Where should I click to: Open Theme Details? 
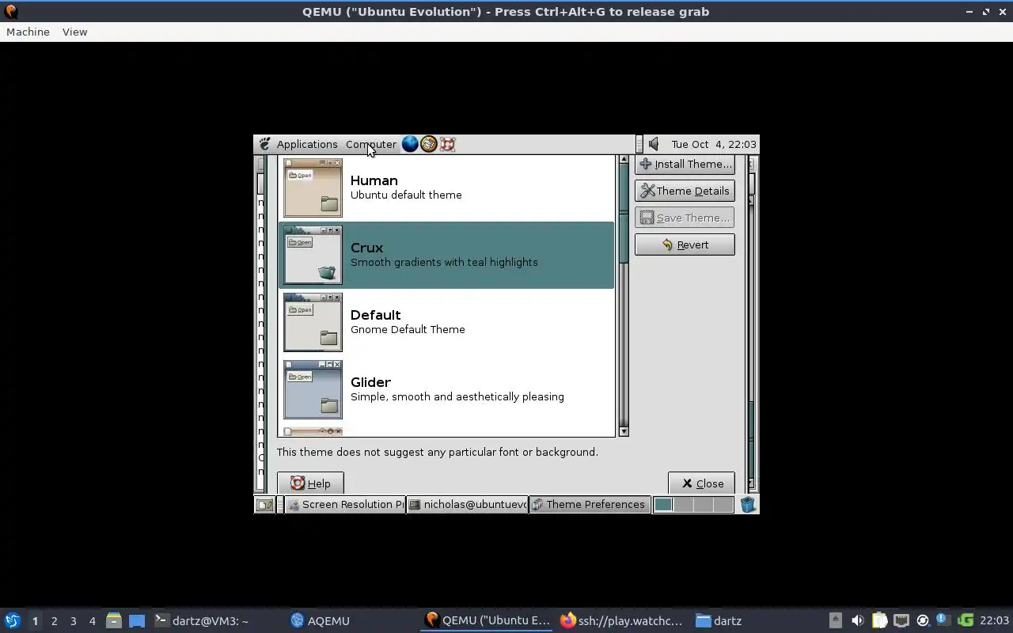[685, 191]
